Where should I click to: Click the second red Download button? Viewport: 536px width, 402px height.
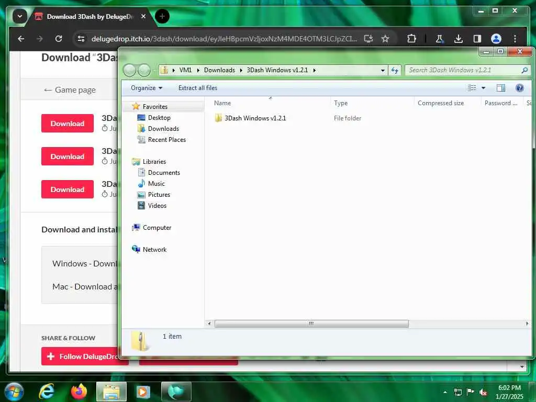(x=68, y=156)
